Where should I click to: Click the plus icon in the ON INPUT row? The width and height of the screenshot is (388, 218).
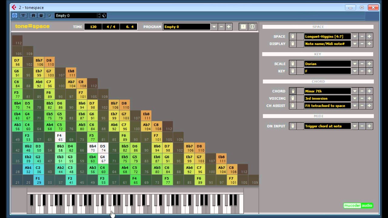coord(369,126)
